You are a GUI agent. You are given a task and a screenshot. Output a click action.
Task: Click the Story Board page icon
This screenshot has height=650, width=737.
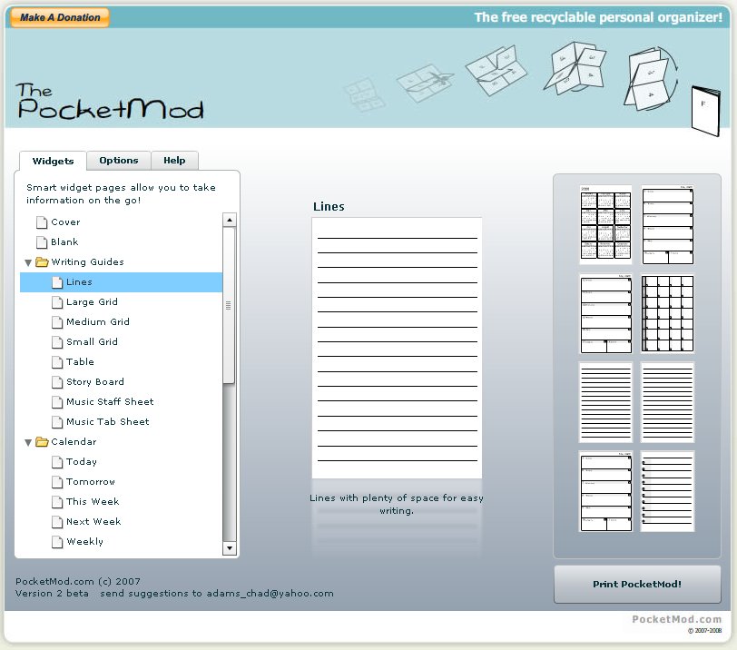[x=57, y=382]
